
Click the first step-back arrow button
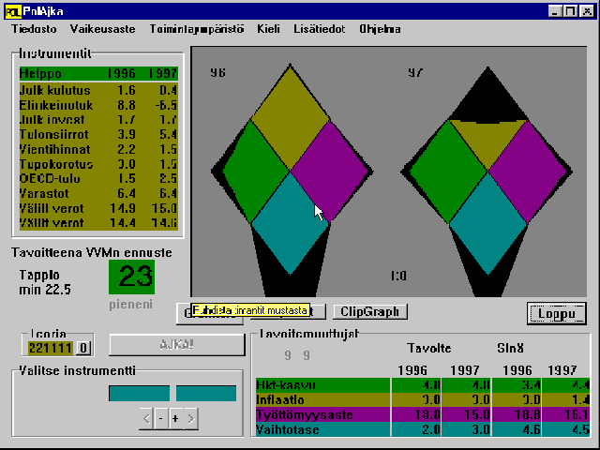(147, 418)
